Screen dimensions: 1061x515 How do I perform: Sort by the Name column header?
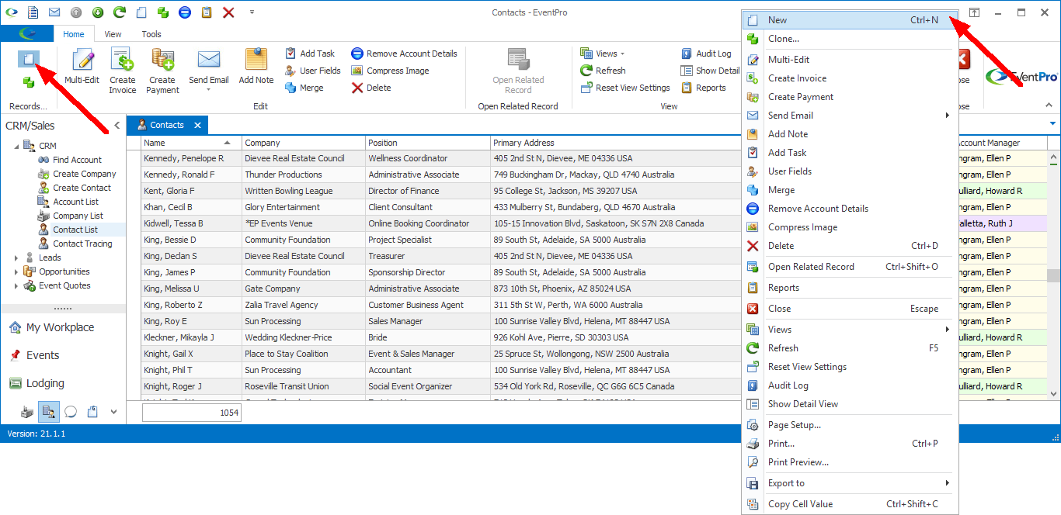tap(191, 143)
